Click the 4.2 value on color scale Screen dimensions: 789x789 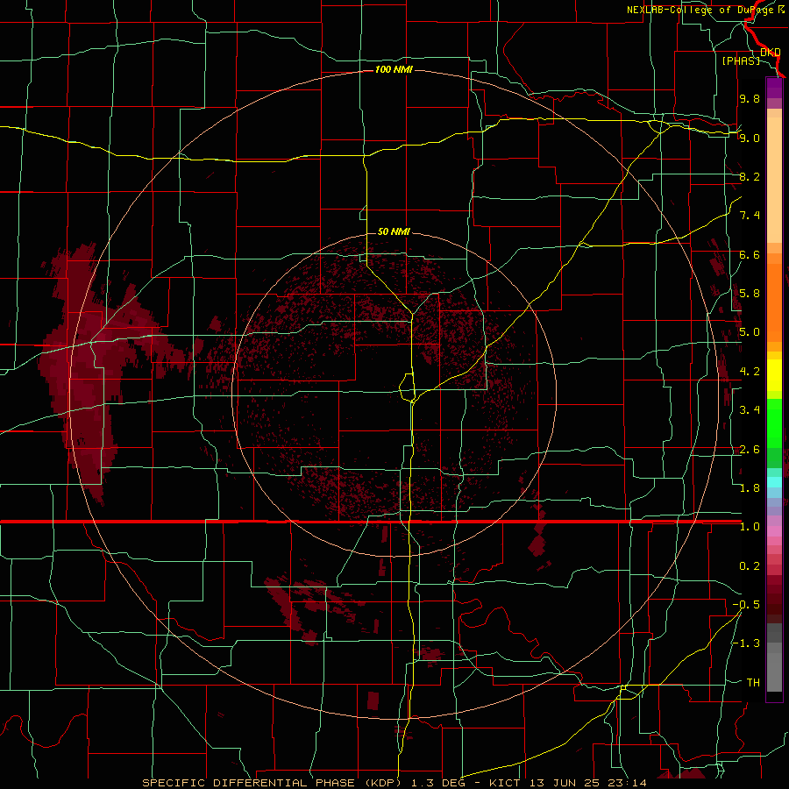(750, 372)
